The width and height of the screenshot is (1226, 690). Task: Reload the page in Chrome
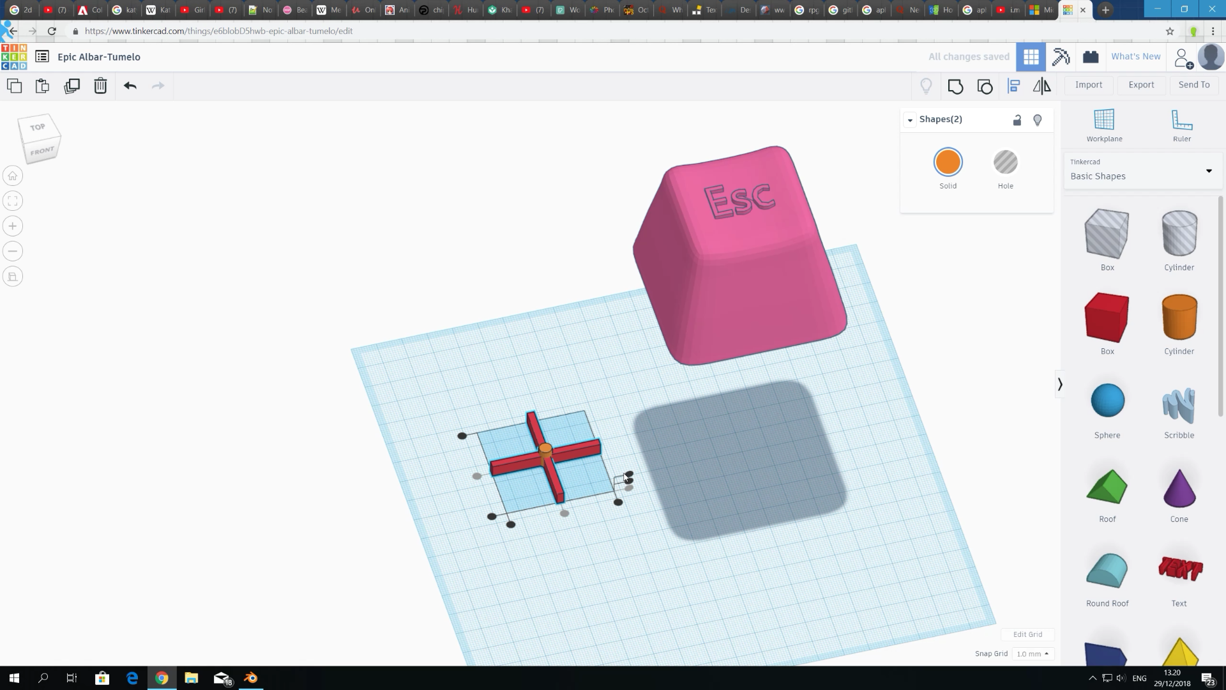52,31
